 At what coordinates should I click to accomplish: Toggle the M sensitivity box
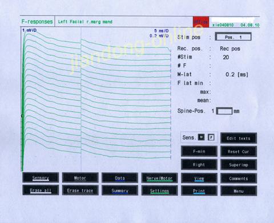point(202,137)
